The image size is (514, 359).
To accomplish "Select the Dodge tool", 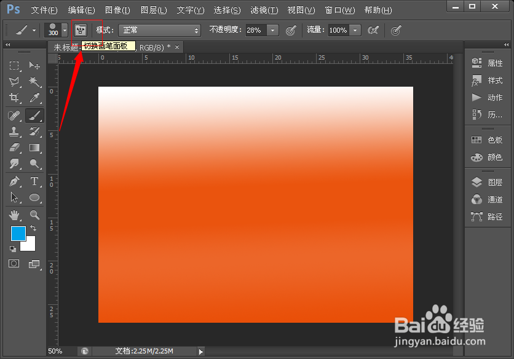I will [34, 164].
